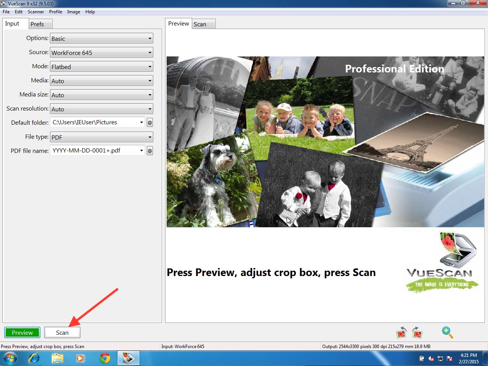
Task: Open the Scanner menu
Action: pyautogui.click(x=36, y=12)
